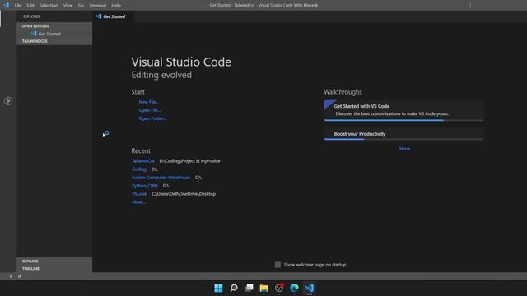The width and height of the screenshot is (527, 296).
Task: Select Get Started under Open Editors
Action: (x=54, y=34)
